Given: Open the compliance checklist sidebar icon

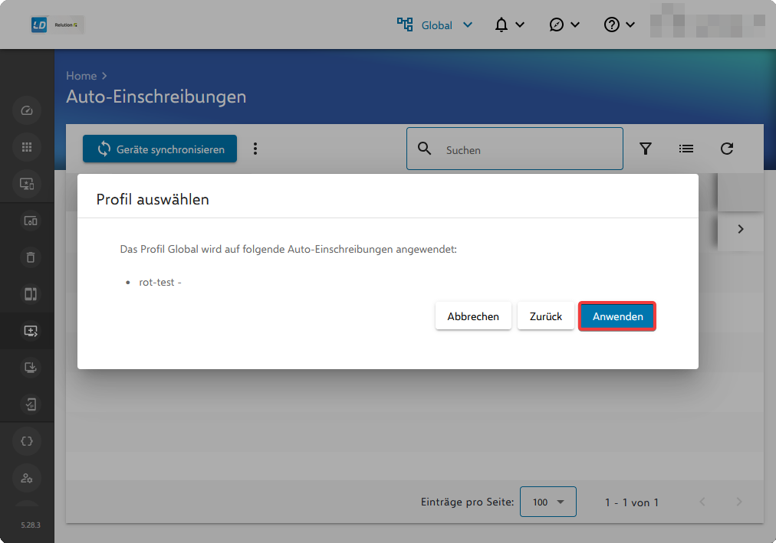Looking at the screenshot, I should click(31, 404).
